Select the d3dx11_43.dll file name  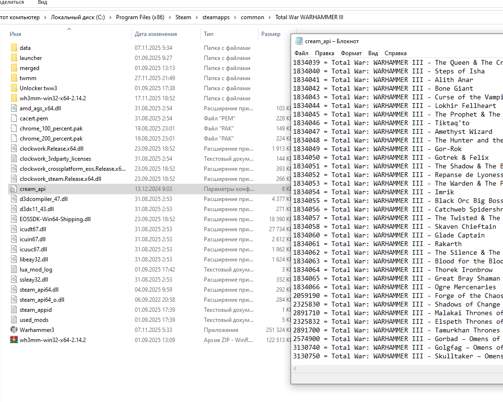(36, 209)
